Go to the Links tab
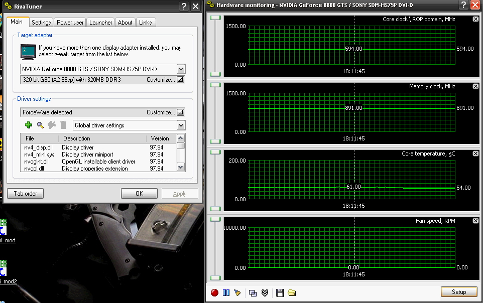The height and width of the screenshot is (303, 483). pos(146,23)
